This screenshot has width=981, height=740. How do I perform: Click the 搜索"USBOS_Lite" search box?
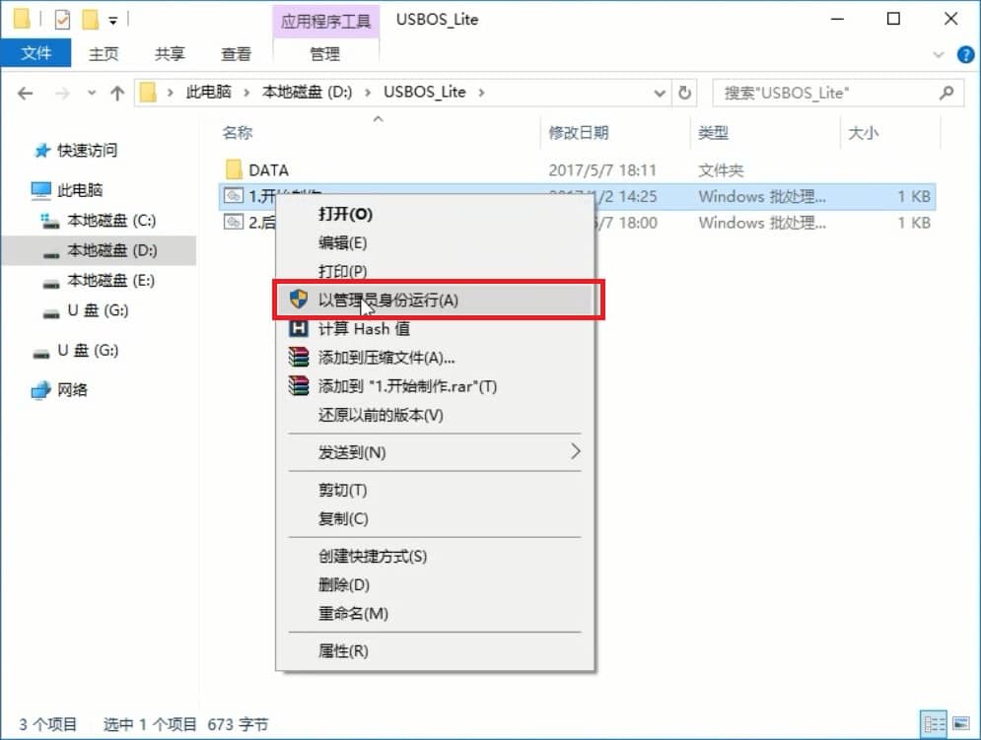[823, 93]
